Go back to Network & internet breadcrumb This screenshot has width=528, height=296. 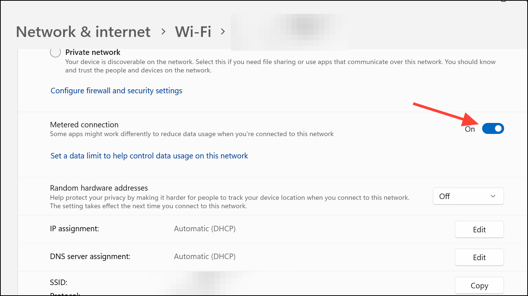pyautogui.click(x=83, y=32)
